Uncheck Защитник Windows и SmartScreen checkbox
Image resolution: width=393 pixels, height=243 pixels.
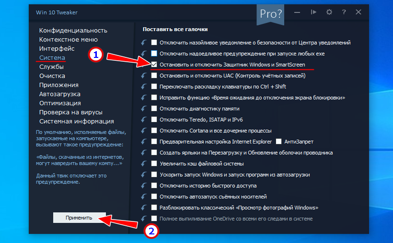(154, 64)
